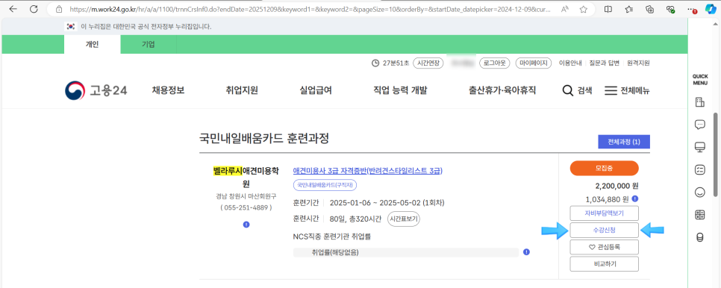Click the 로그아웃 button
Image resolution: width=721 pixels, height=288 pixels.
click(495, 63)
